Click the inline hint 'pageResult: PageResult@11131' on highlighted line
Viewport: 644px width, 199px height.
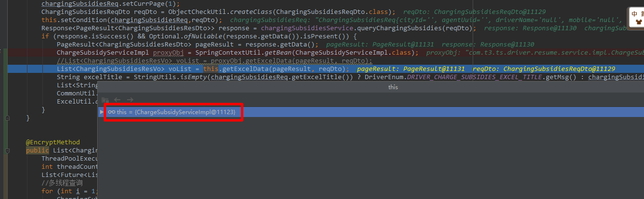pyautogui.click(x=411, y=69)
